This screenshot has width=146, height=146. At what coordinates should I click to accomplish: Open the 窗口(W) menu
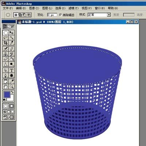coord(100,8)
